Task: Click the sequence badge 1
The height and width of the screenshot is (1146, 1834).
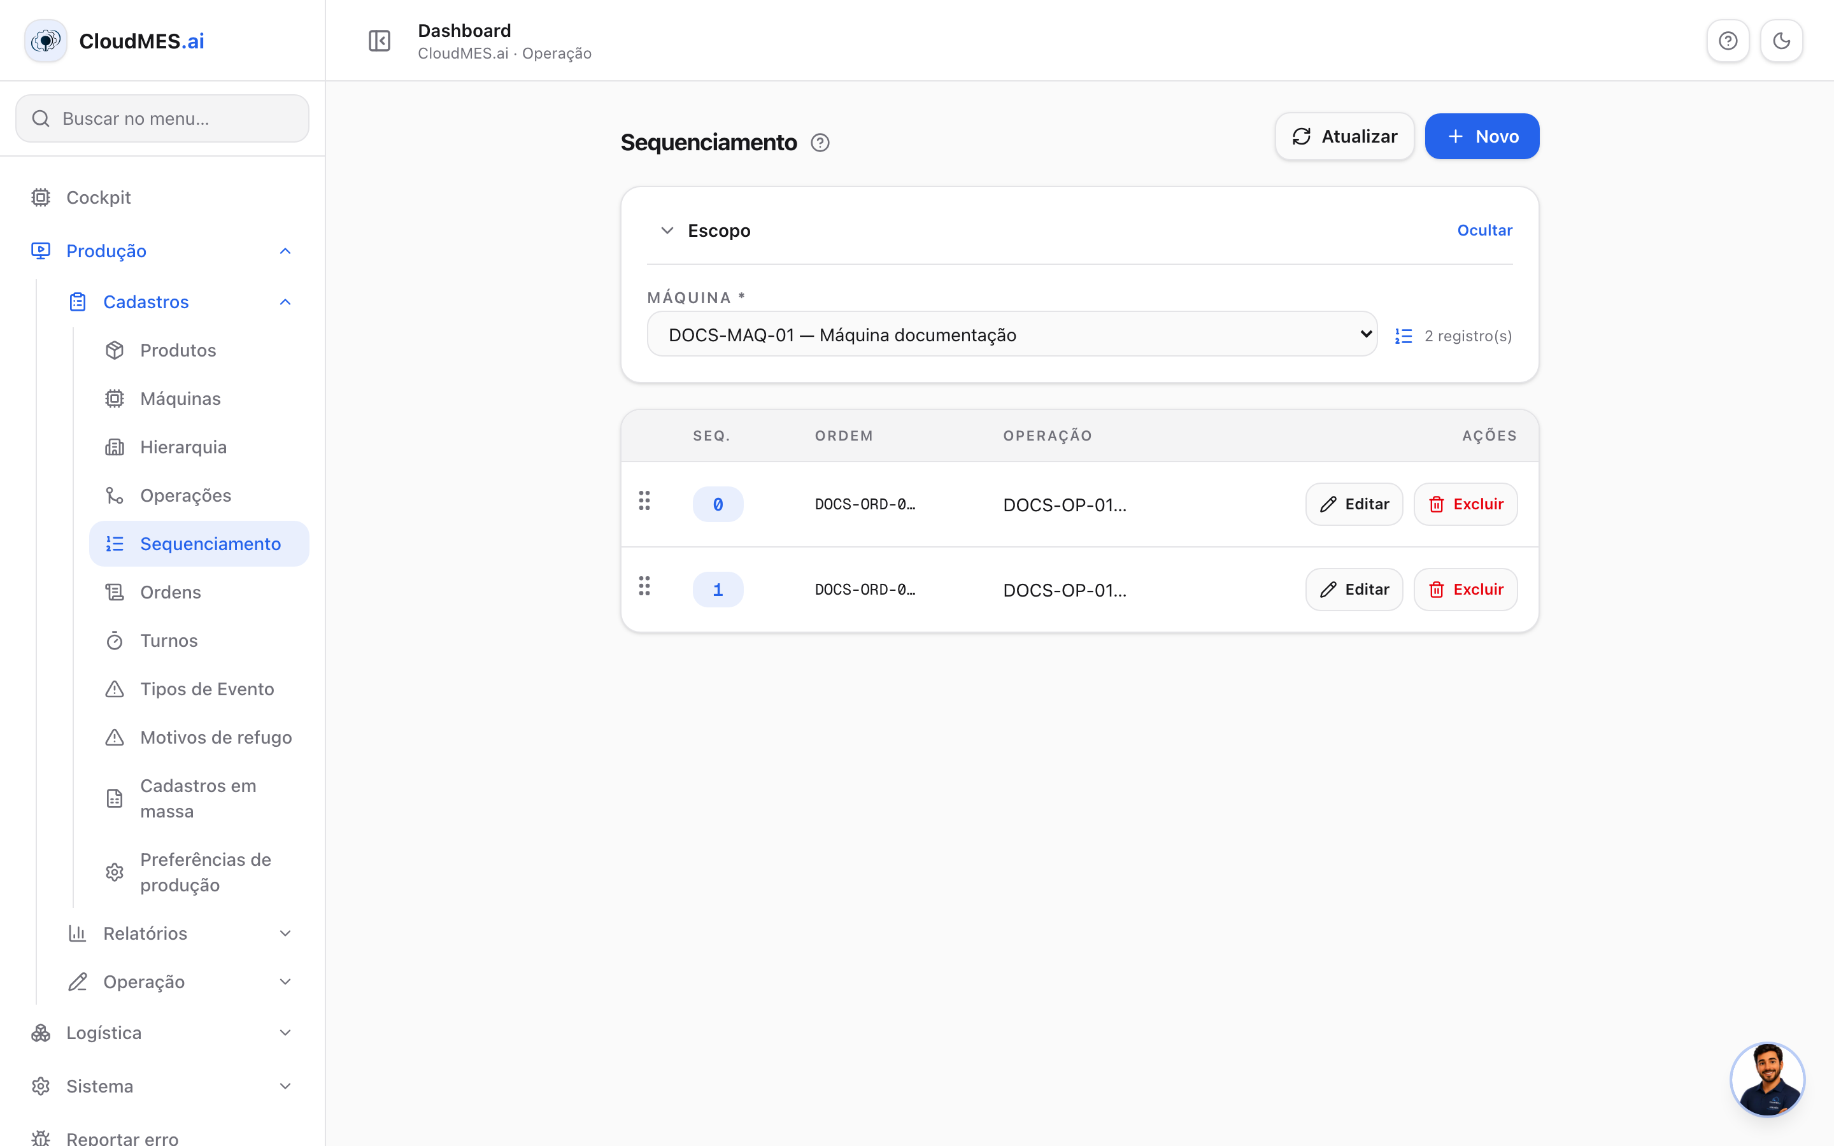Action: click(x=718, y=590)
